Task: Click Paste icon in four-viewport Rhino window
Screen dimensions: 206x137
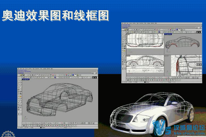Action: pos(137,29)
